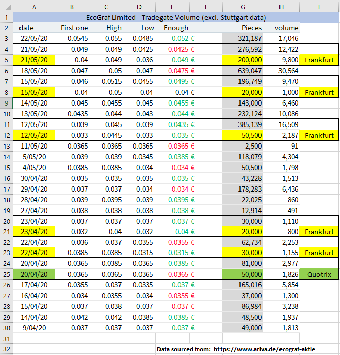Click Frankfurt label in row 8

pyautogui.click(x=319, y=92)
